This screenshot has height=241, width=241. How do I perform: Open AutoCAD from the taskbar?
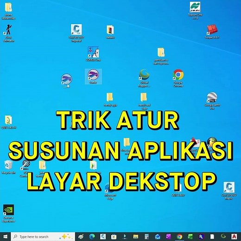tap(234, 236)
